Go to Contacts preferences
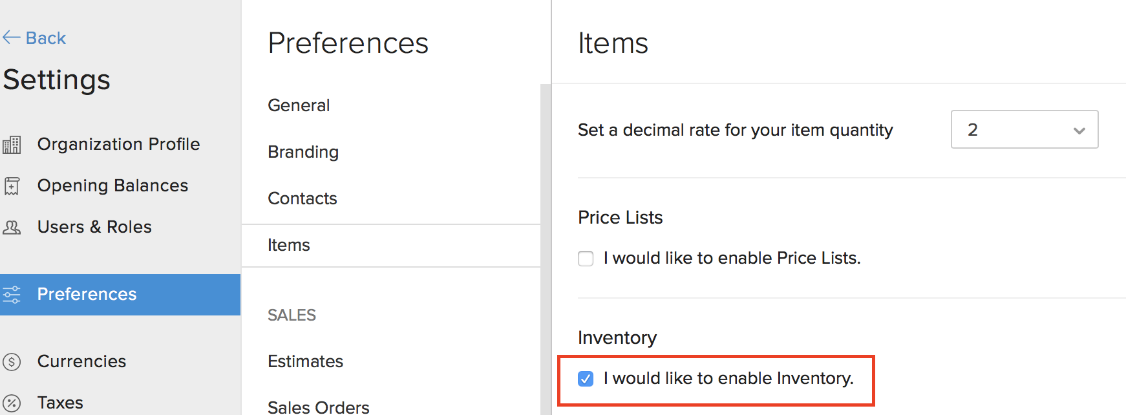Screen dimensions: 1126x415 303,198
